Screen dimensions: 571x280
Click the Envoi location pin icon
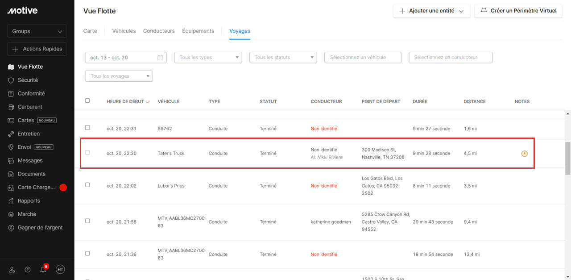pos(11,147)
